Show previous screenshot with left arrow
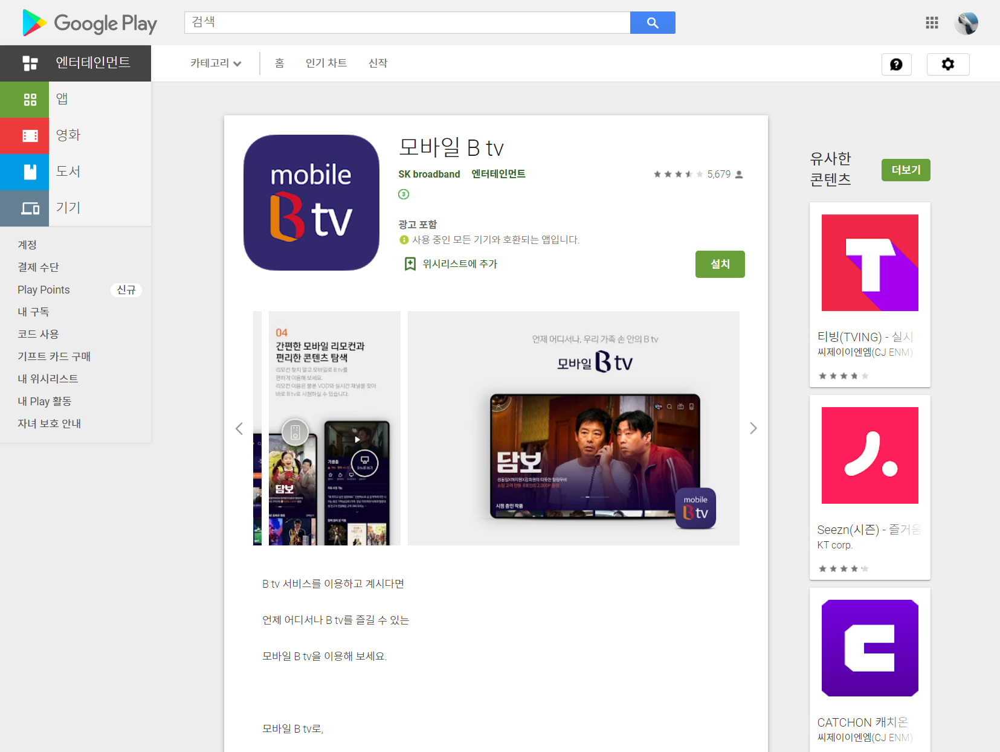This screenshot has width=1000, height=752. [x=239, y=428]
